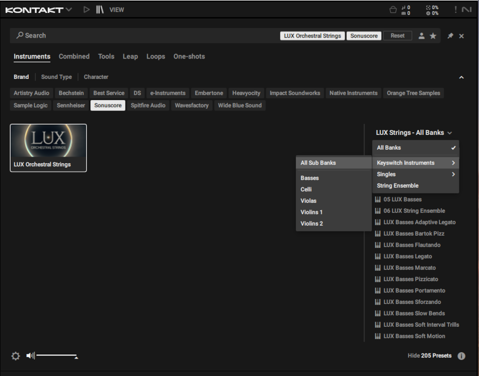This screenshot has height=376, width=479.
Task: Select Violins 1 sub bank
Action: pos(311,212)
